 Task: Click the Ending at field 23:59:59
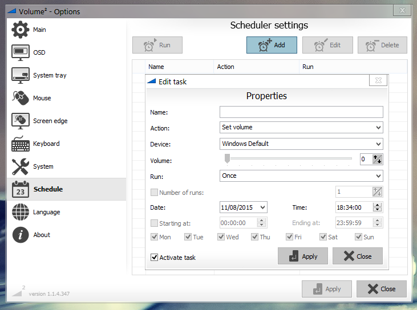click(354, 223)
